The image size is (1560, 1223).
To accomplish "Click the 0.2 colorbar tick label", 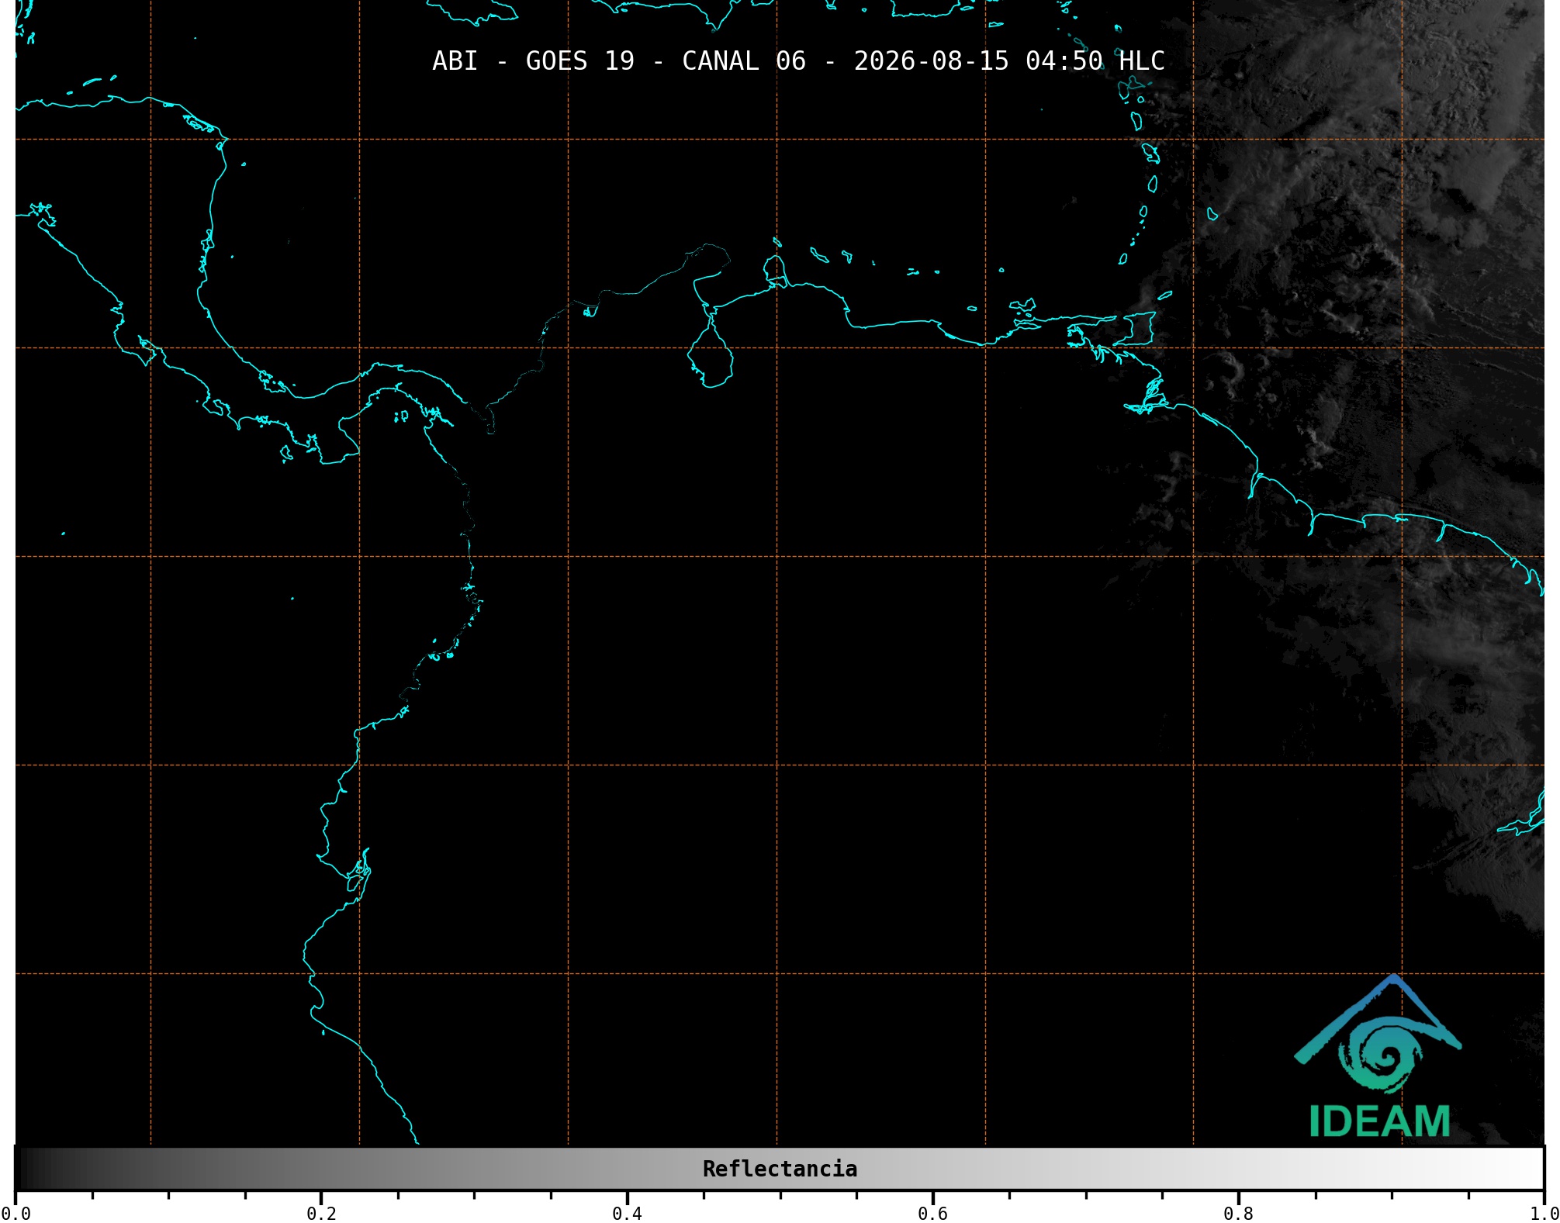I will 321,1213.
